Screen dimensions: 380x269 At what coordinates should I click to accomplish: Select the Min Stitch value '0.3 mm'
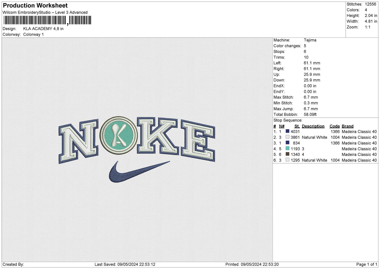pyautogui.click(x=311, y=103)
